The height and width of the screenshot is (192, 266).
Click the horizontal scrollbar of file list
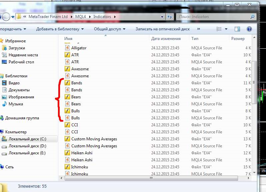click(x=151, y=178)
